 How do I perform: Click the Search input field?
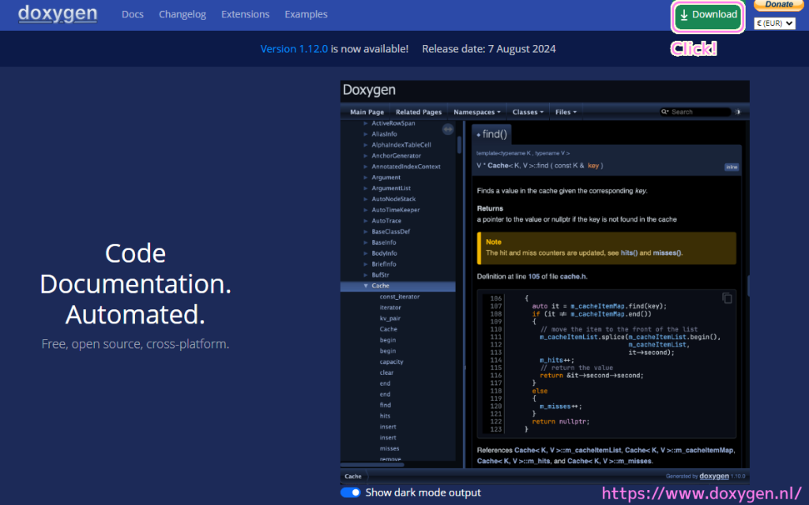coord(699,112)
